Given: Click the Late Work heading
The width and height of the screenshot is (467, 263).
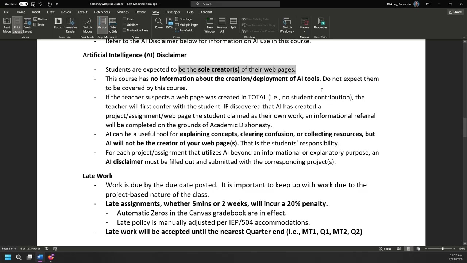Looking at the screenshot, I should tap(97, 176).
